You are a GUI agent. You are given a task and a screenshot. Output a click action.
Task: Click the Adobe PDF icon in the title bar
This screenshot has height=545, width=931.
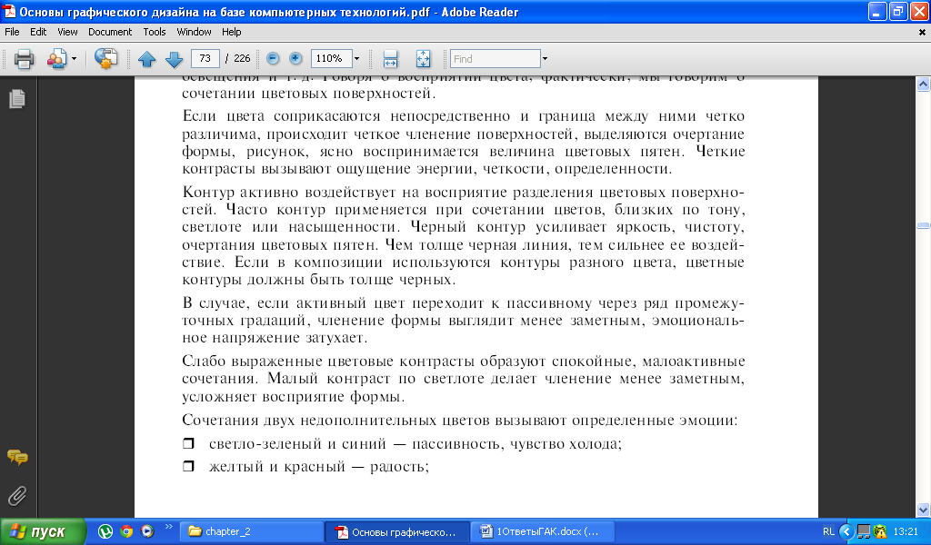click(9, 11)
